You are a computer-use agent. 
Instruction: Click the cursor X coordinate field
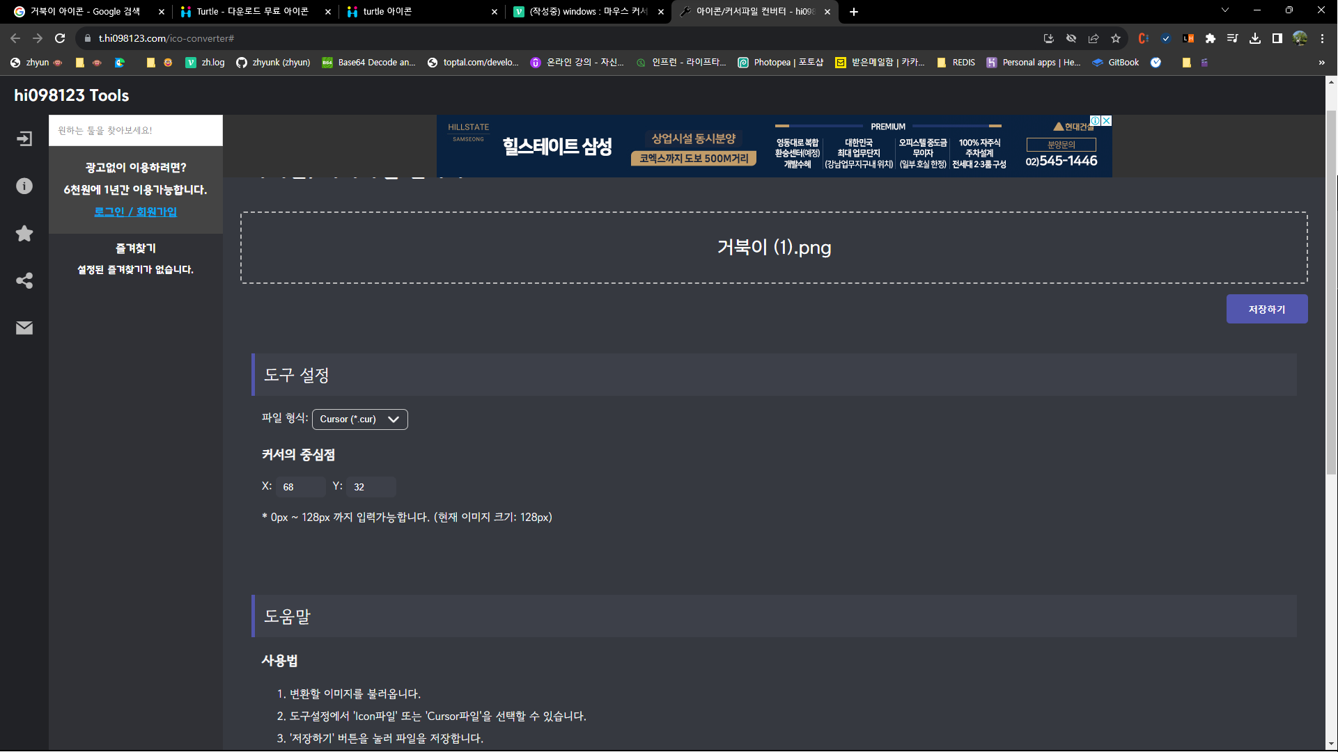pos(300,487)
